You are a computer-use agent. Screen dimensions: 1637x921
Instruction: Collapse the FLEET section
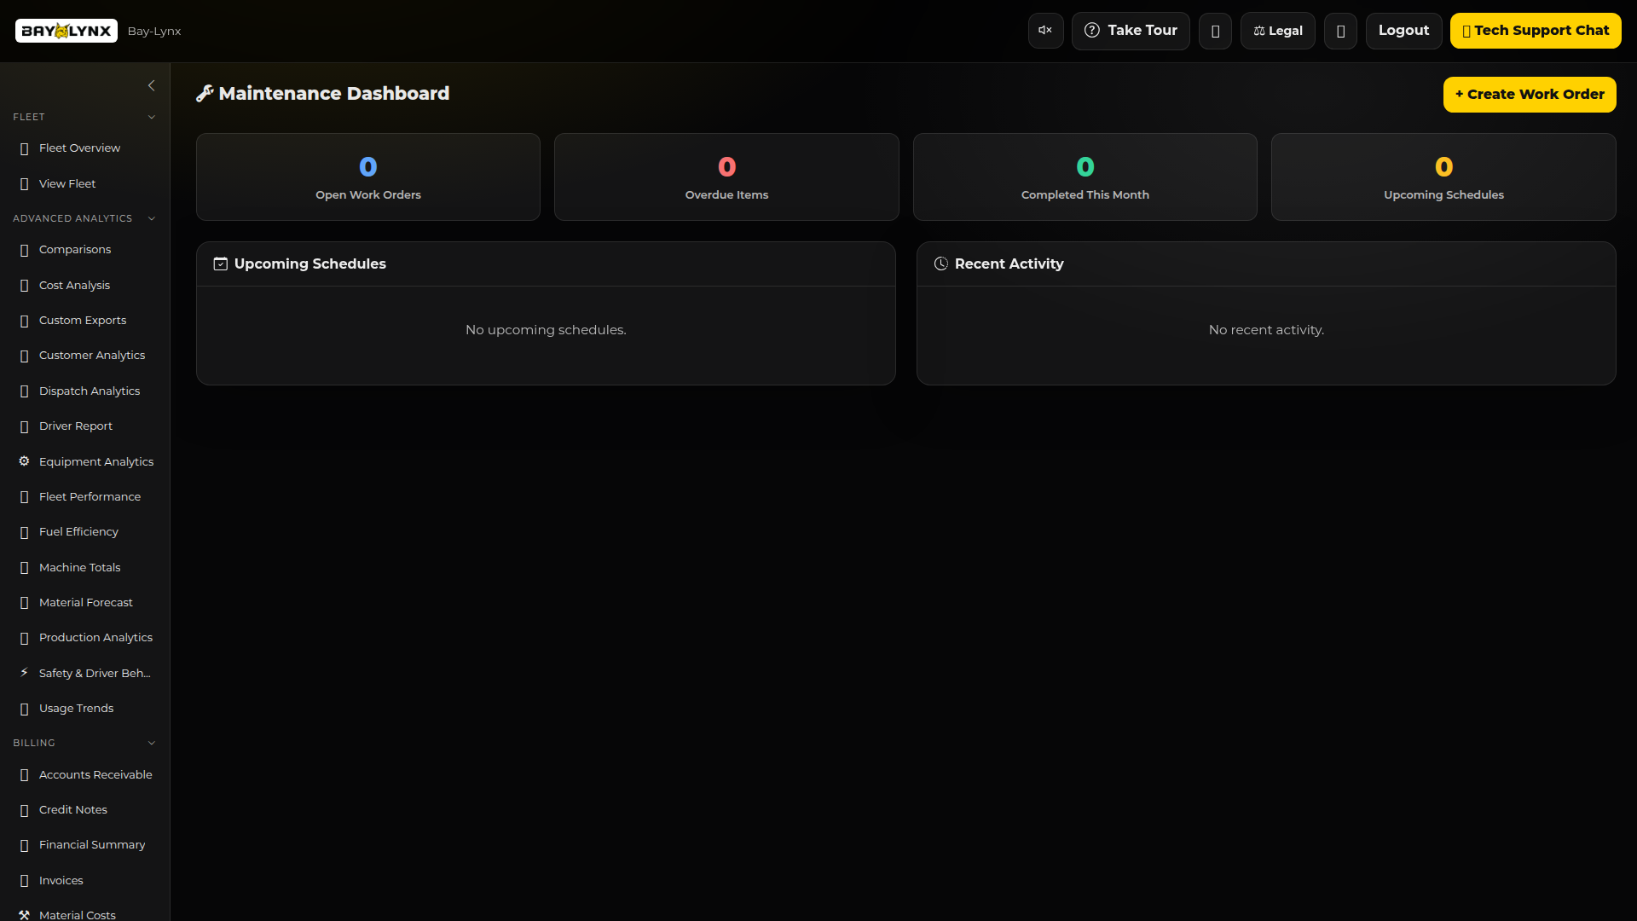click(x=152, y=117)
